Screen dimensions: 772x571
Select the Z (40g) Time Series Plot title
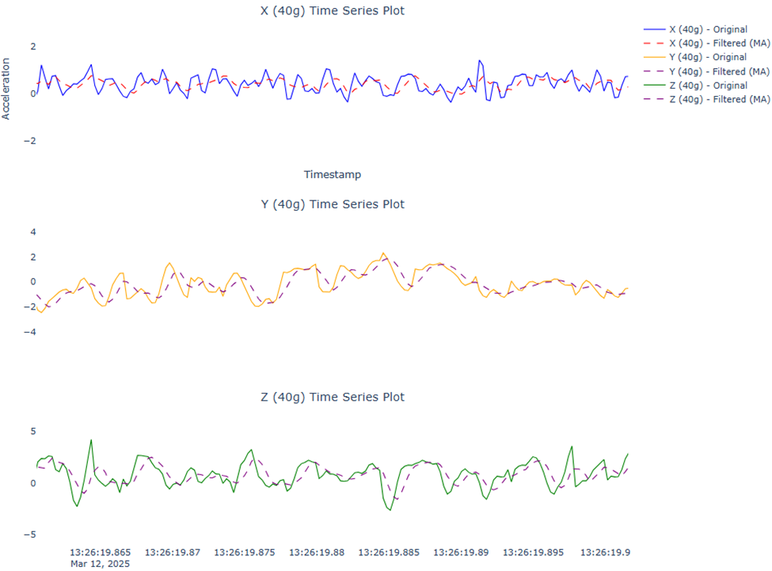click(332, 397)
